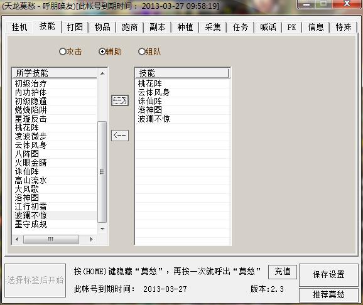Select 内功护体 in learned skills
This screenshot has width=363, height=305.
click(x=55, y=92)
